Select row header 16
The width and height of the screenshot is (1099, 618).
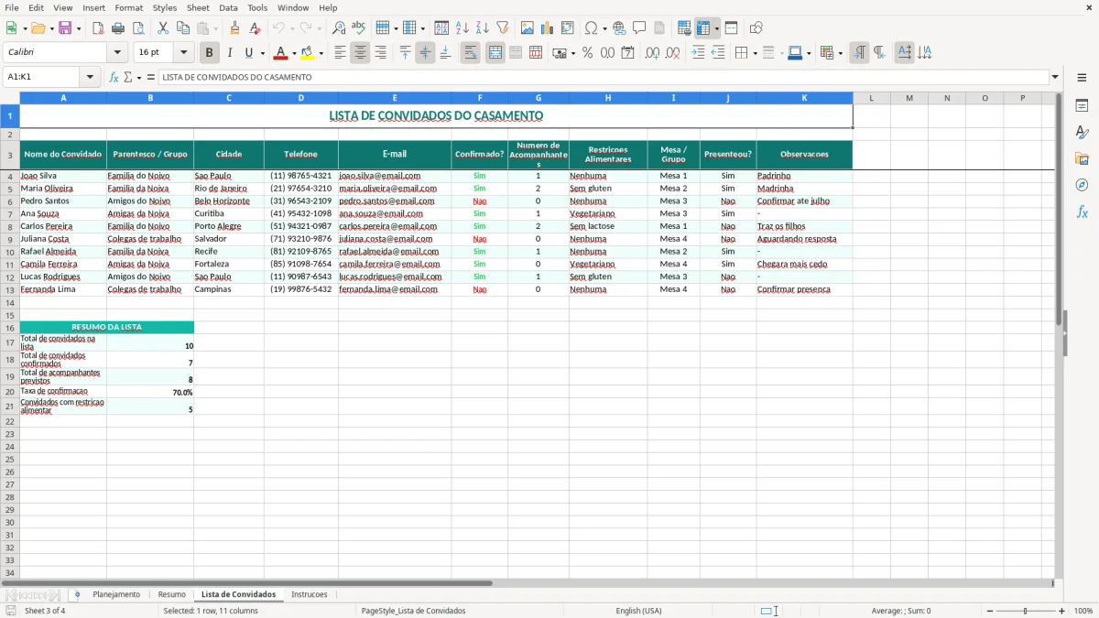[9, 327]
